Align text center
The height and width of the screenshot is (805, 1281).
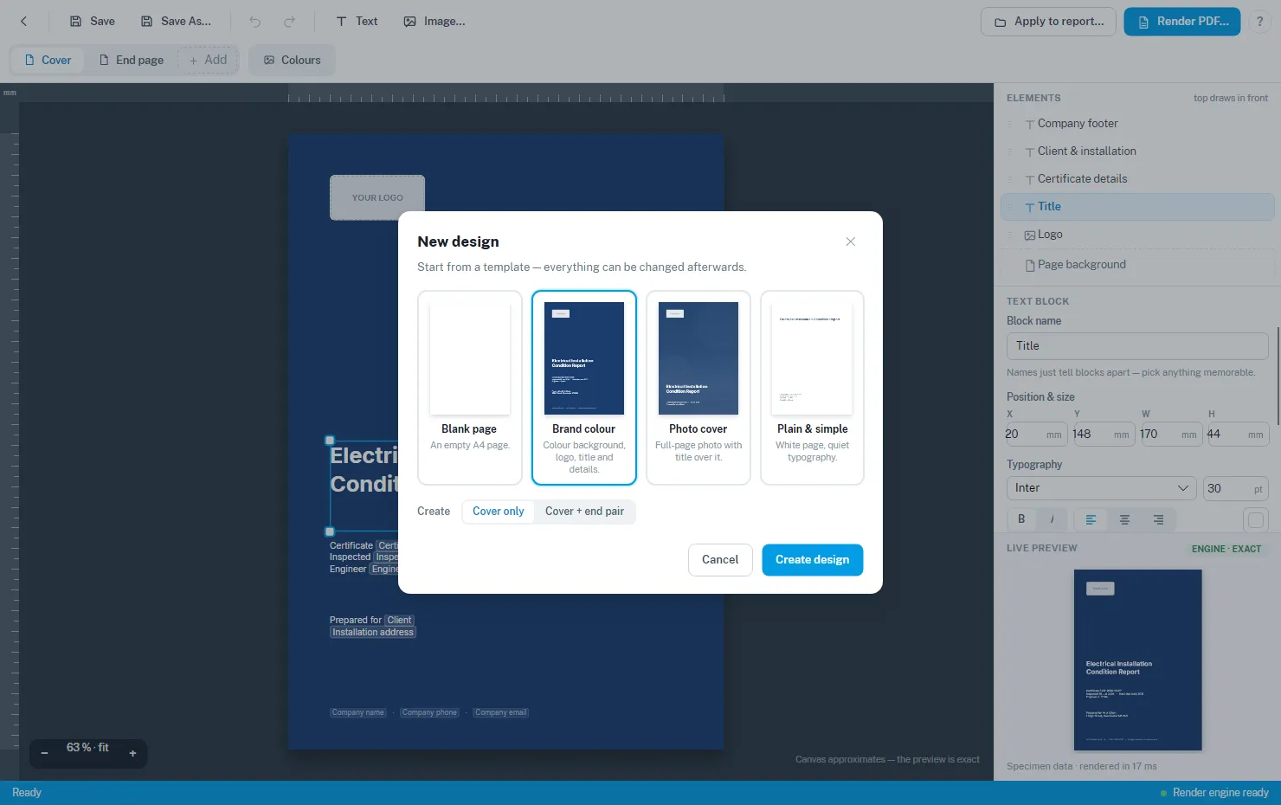point(1124,519)
